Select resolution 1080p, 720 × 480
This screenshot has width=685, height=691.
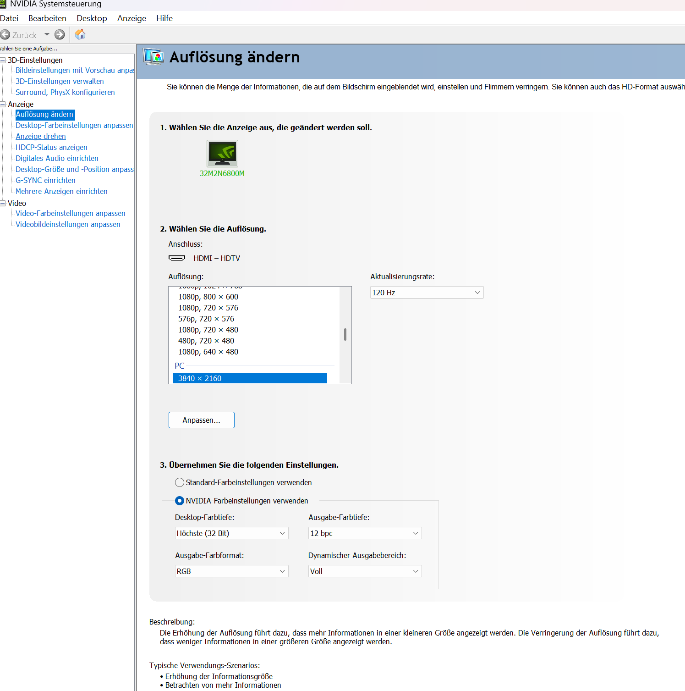click(x=208, y=330)
